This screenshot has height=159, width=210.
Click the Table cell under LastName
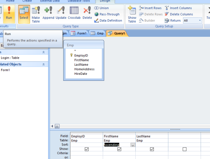pyautogui.click(x=152, y=141)
